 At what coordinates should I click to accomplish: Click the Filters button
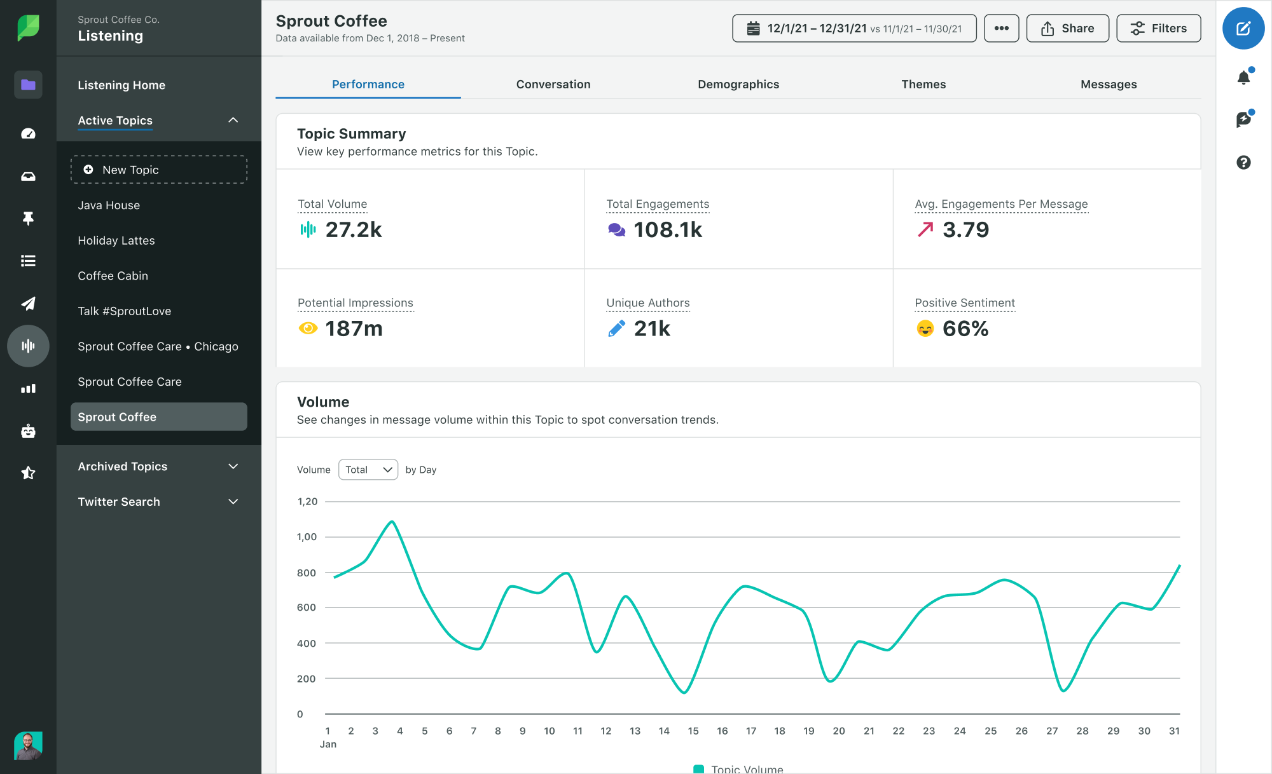point(1158,29)
